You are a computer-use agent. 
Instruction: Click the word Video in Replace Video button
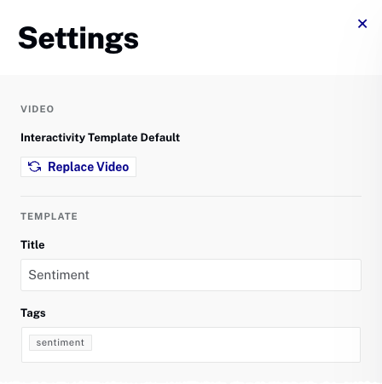click(113, 167)
